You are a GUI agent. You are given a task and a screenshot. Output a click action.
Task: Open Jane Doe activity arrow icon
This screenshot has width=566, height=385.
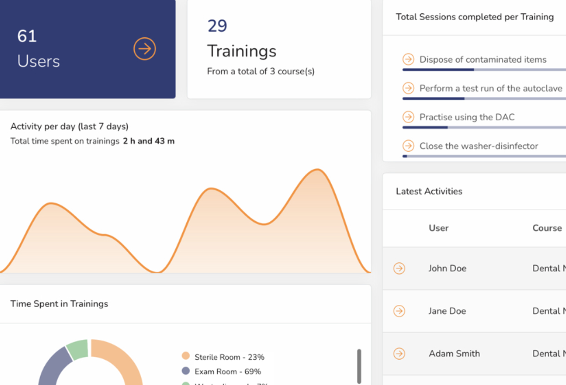coord(399,311)
